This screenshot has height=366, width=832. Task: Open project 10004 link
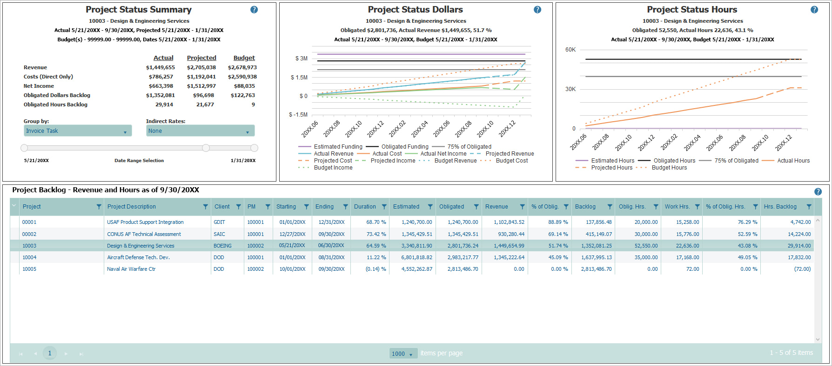coord(29,257)
